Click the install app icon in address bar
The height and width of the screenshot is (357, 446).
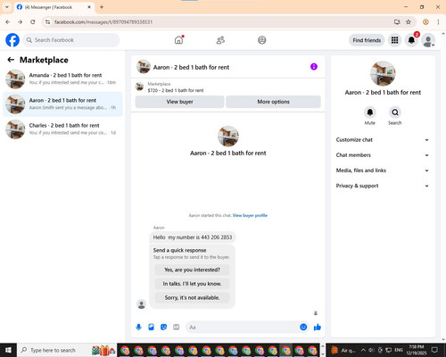click(397, 22)
